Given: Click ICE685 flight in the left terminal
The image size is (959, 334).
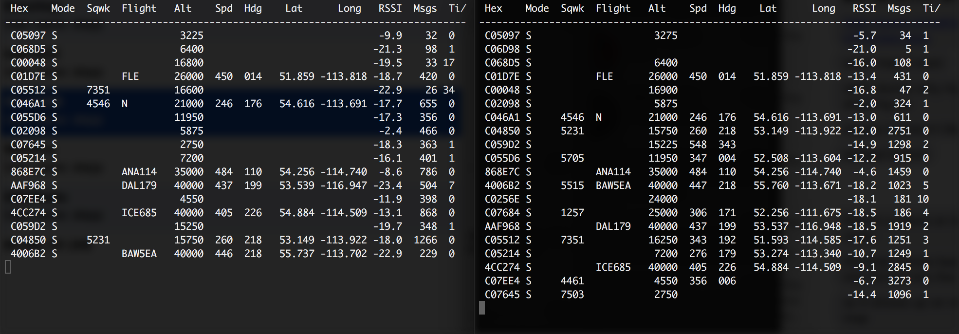Looking at the screenshot, I should (139, 213).
